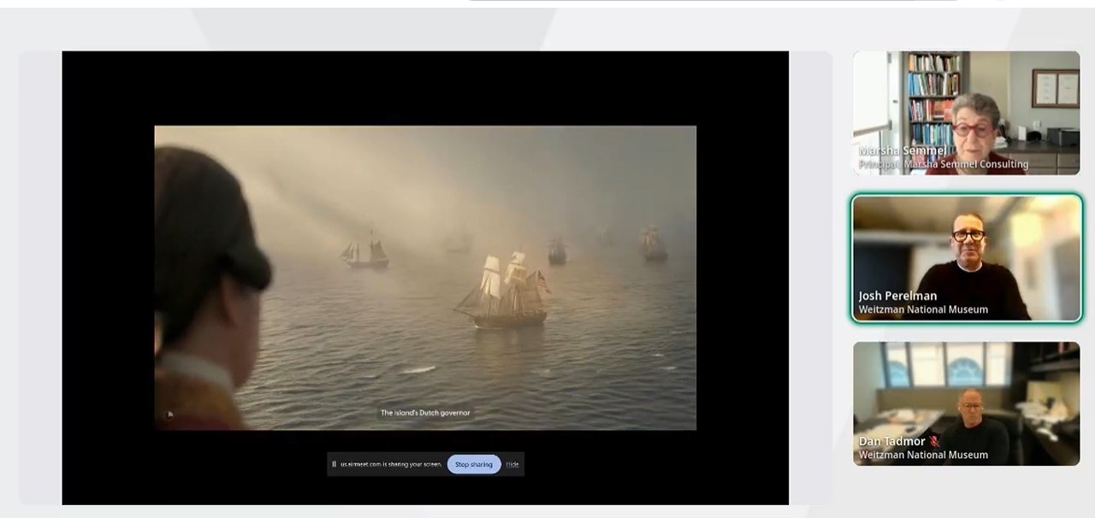Click Dan Tadmor's muted microphone icon
The image size is (1095, 524).
[x=935, y=441]
